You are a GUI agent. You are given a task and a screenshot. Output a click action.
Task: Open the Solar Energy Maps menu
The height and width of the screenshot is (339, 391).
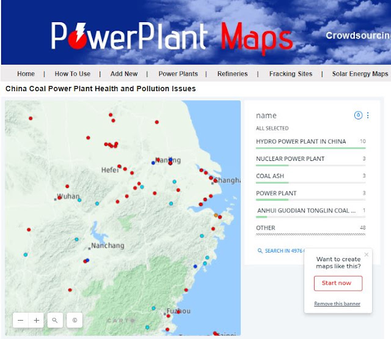[x=360, y=73]
